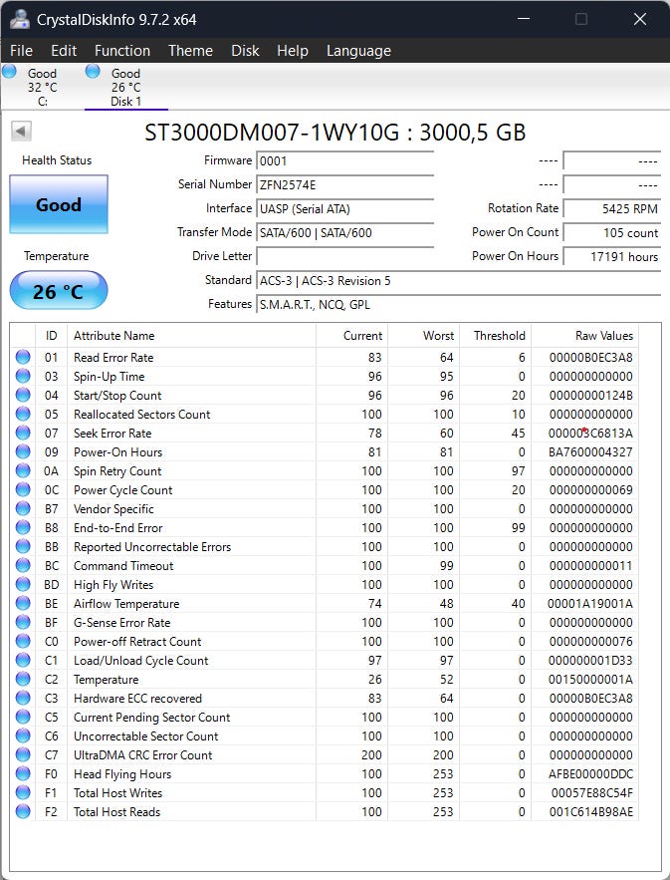Click the Attribute Name column header

point(192,336)
